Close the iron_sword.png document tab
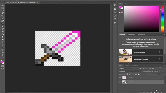This screenshot has width=166, height=93. click(38, 3)
